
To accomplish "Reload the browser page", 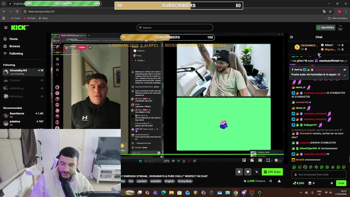I will [17, 11].
